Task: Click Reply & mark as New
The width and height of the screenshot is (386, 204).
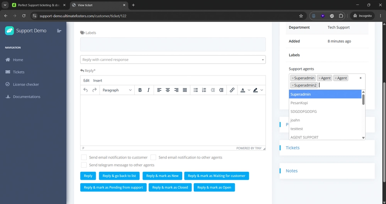Action: pyautogui.click(x=162, y=176)
